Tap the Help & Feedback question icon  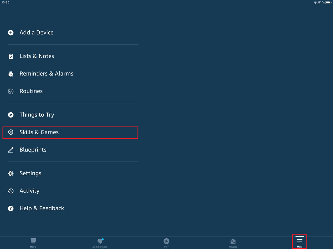[11, 209]
